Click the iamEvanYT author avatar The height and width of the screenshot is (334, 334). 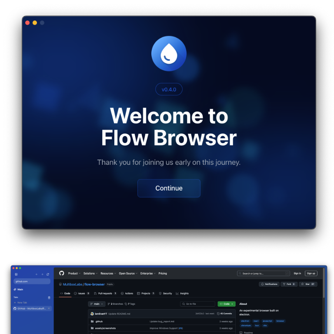[92, 314]
